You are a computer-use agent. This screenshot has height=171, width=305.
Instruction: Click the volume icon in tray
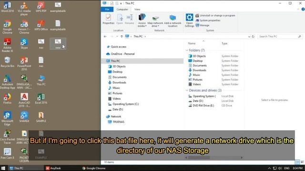coord(280,168)
